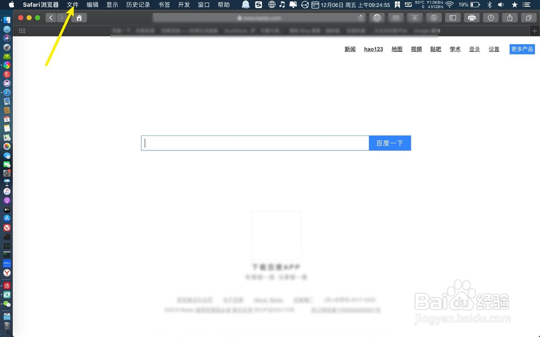Focus the Baidu search input box
This screenshot has width=540, height=337.
point(255,143)
